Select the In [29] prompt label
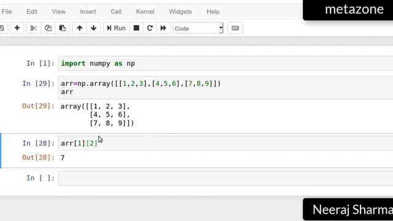Viewport: 393px width, 221px height. tap(38, 83)
